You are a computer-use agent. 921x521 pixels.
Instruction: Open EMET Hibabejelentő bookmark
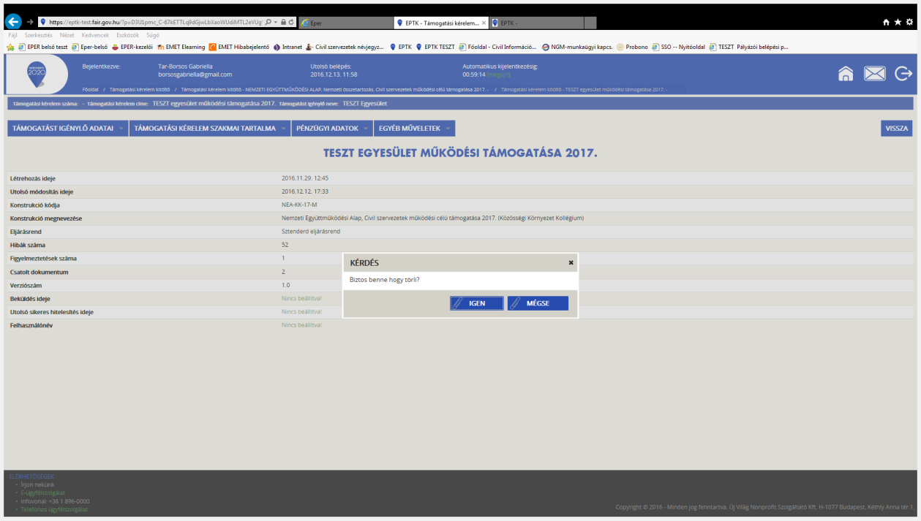[239, 47]
